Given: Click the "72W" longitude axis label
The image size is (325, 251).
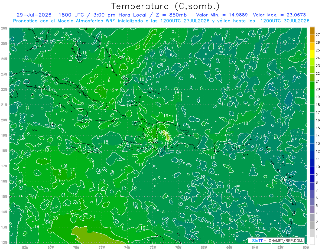Looking at the screenshot, I should (x=153, y=247).
